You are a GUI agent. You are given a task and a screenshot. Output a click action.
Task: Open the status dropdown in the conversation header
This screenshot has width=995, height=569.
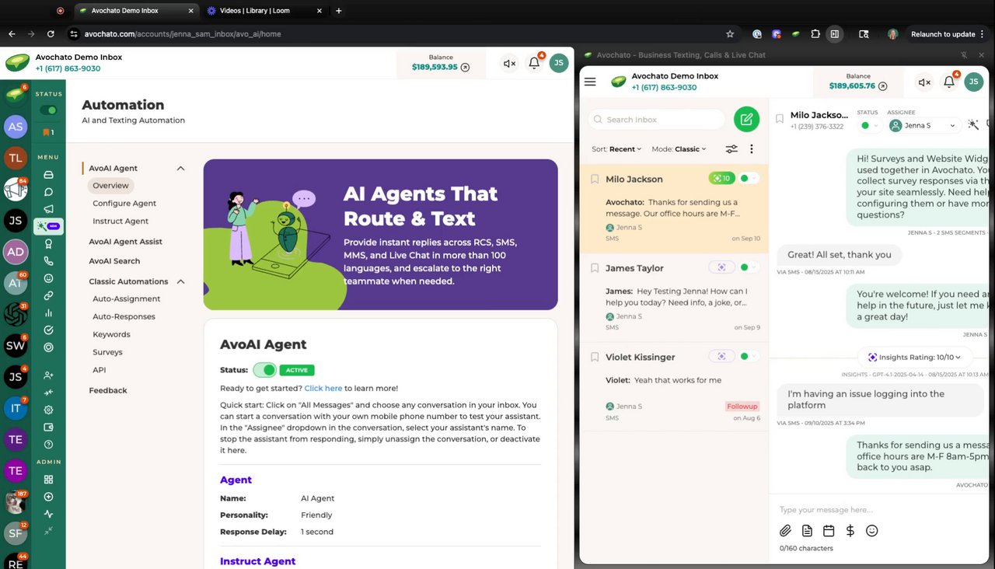coord(869,125)
